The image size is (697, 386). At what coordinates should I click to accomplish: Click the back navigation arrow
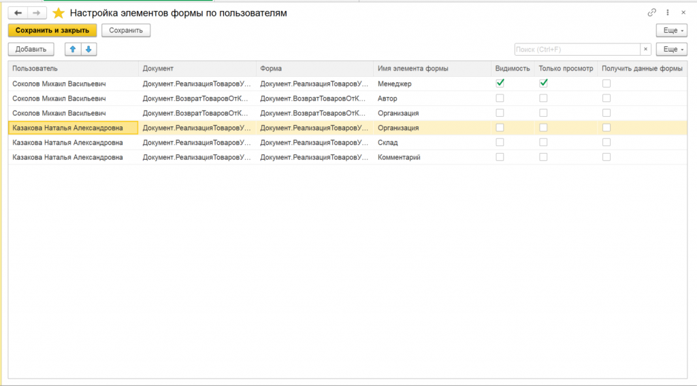(18, 13)
